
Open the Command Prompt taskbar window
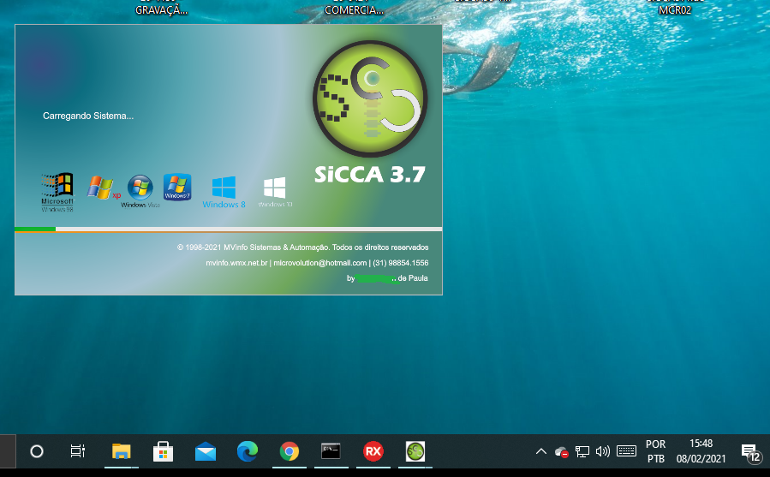[331, 451]
